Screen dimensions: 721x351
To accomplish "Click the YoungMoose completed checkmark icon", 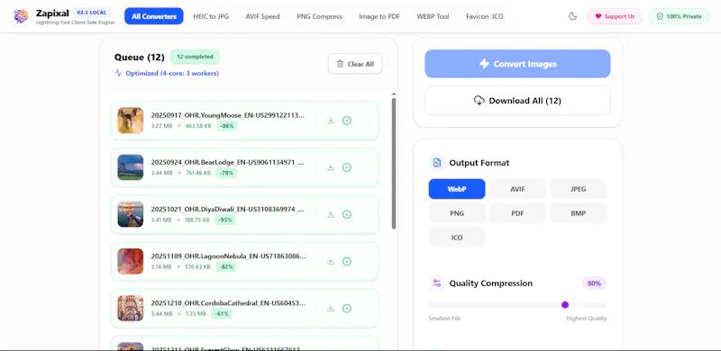I will 347,121.
